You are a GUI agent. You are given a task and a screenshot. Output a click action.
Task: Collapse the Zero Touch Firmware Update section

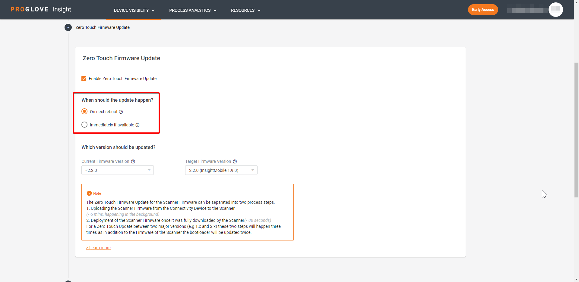pos(68,27)
